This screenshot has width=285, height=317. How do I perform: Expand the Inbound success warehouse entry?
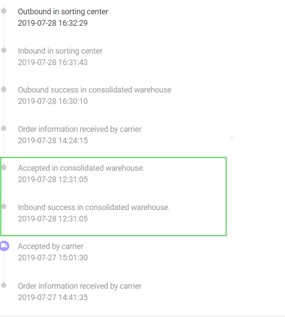(94, 207)
